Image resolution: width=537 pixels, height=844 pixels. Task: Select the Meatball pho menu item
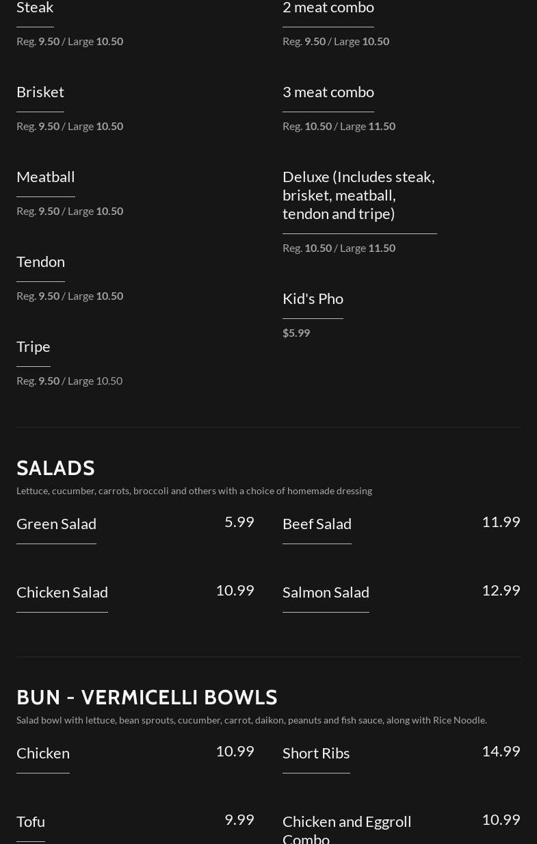tap(46, 177)
